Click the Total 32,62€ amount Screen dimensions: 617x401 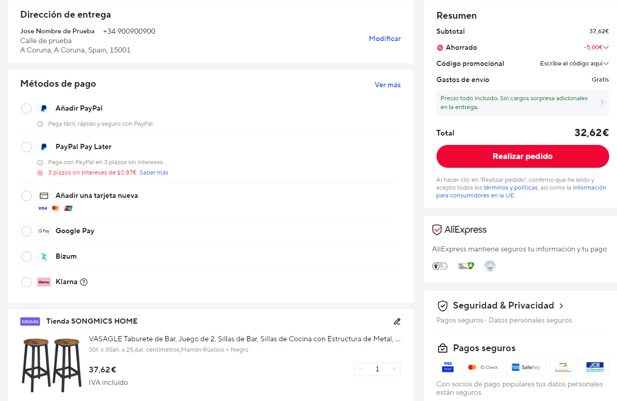point(592,133)
